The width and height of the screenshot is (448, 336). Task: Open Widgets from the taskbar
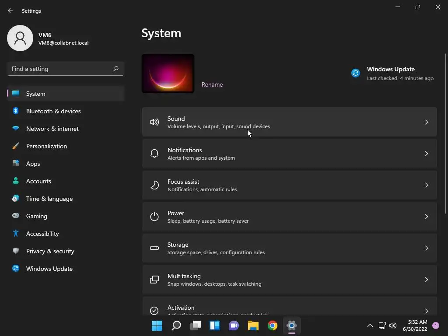[214, 325]
